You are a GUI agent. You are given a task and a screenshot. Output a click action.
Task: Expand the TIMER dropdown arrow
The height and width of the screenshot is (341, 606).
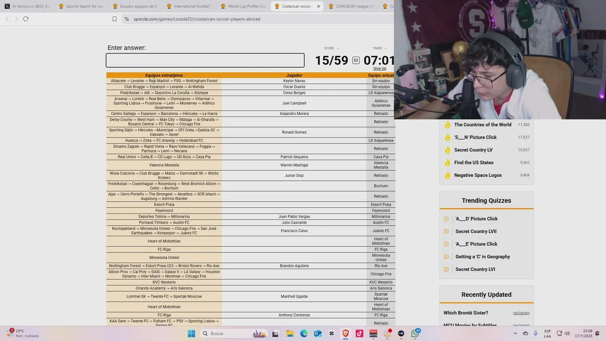(x=385, y=48)
